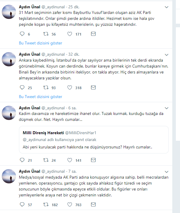180x213 pixels.
Task: Reply to the Ankara kaybedilmiş tweet
Action: pos(22,87)
